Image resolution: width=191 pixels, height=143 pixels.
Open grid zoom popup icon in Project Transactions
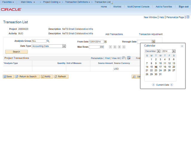click(123, 58)
